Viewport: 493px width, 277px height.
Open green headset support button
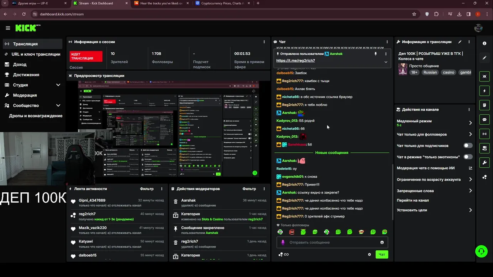coord(481,252)
